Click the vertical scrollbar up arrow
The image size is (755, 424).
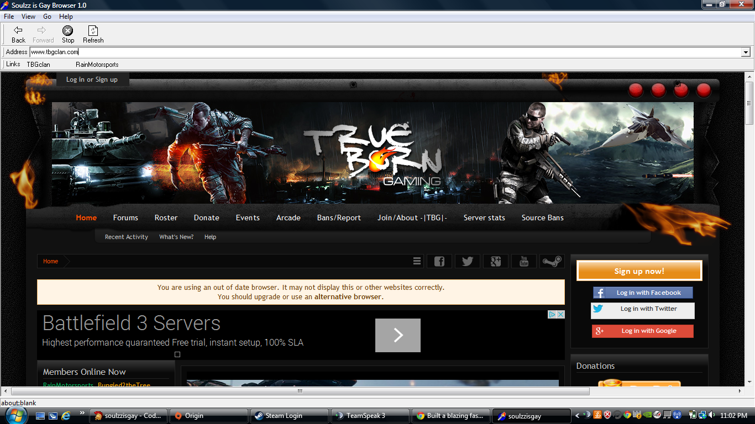click(749, 76)
